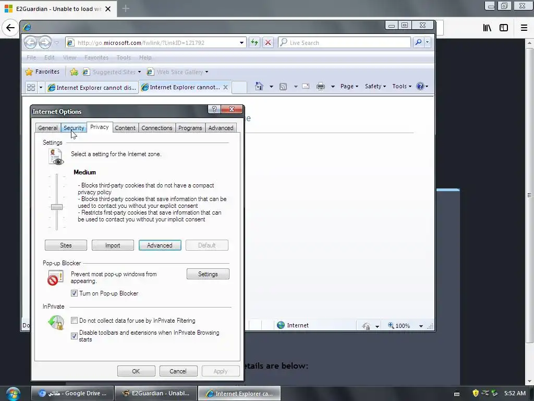534x401 pixels.
Task: Click the Sites button
Action: click(66, 245)
